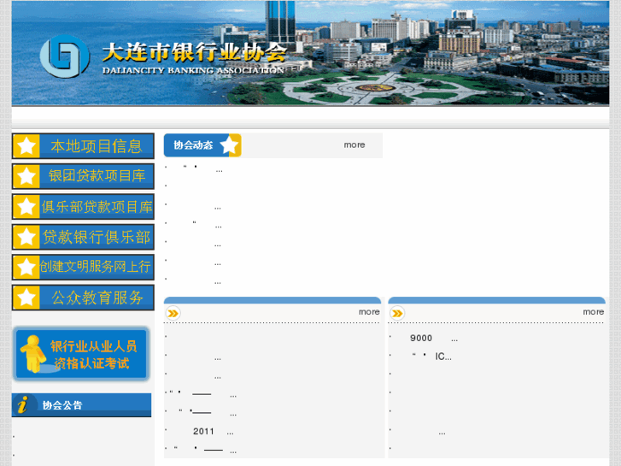Click the star icon on 协会动态 tab
The width and height of the screenshot is (621, 466).
pyautogui.click(x=229, y=145)
